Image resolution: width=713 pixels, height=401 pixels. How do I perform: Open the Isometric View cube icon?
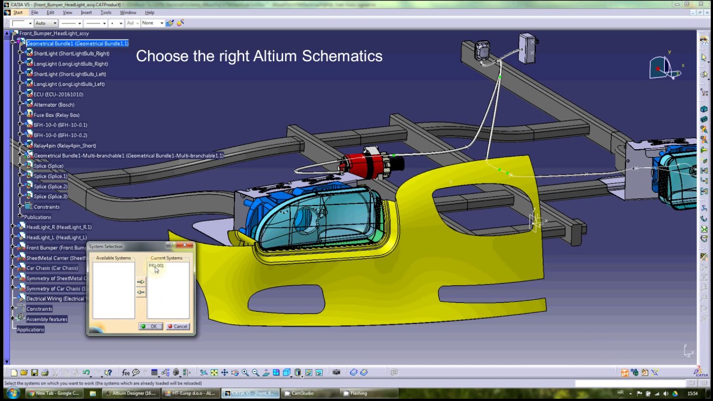[287, 373]
